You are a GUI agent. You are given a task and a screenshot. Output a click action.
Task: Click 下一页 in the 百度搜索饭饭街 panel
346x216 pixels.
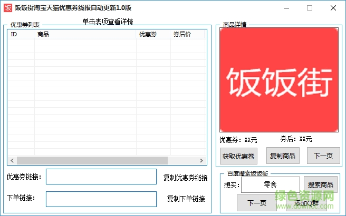click(x=256, y=203)
